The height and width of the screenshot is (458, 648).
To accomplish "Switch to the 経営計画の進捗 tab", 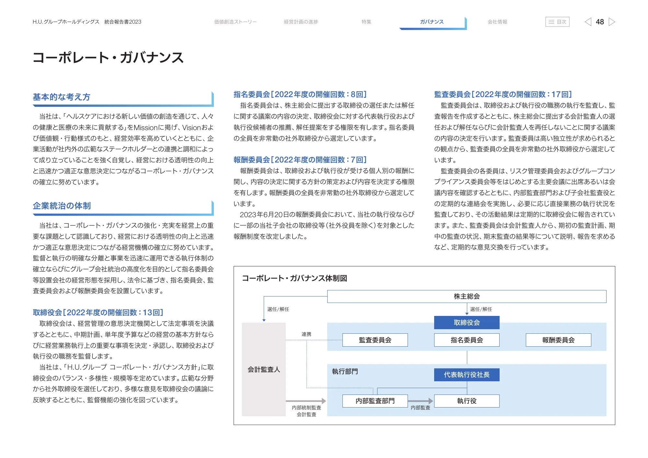I will tap(301, 22).
